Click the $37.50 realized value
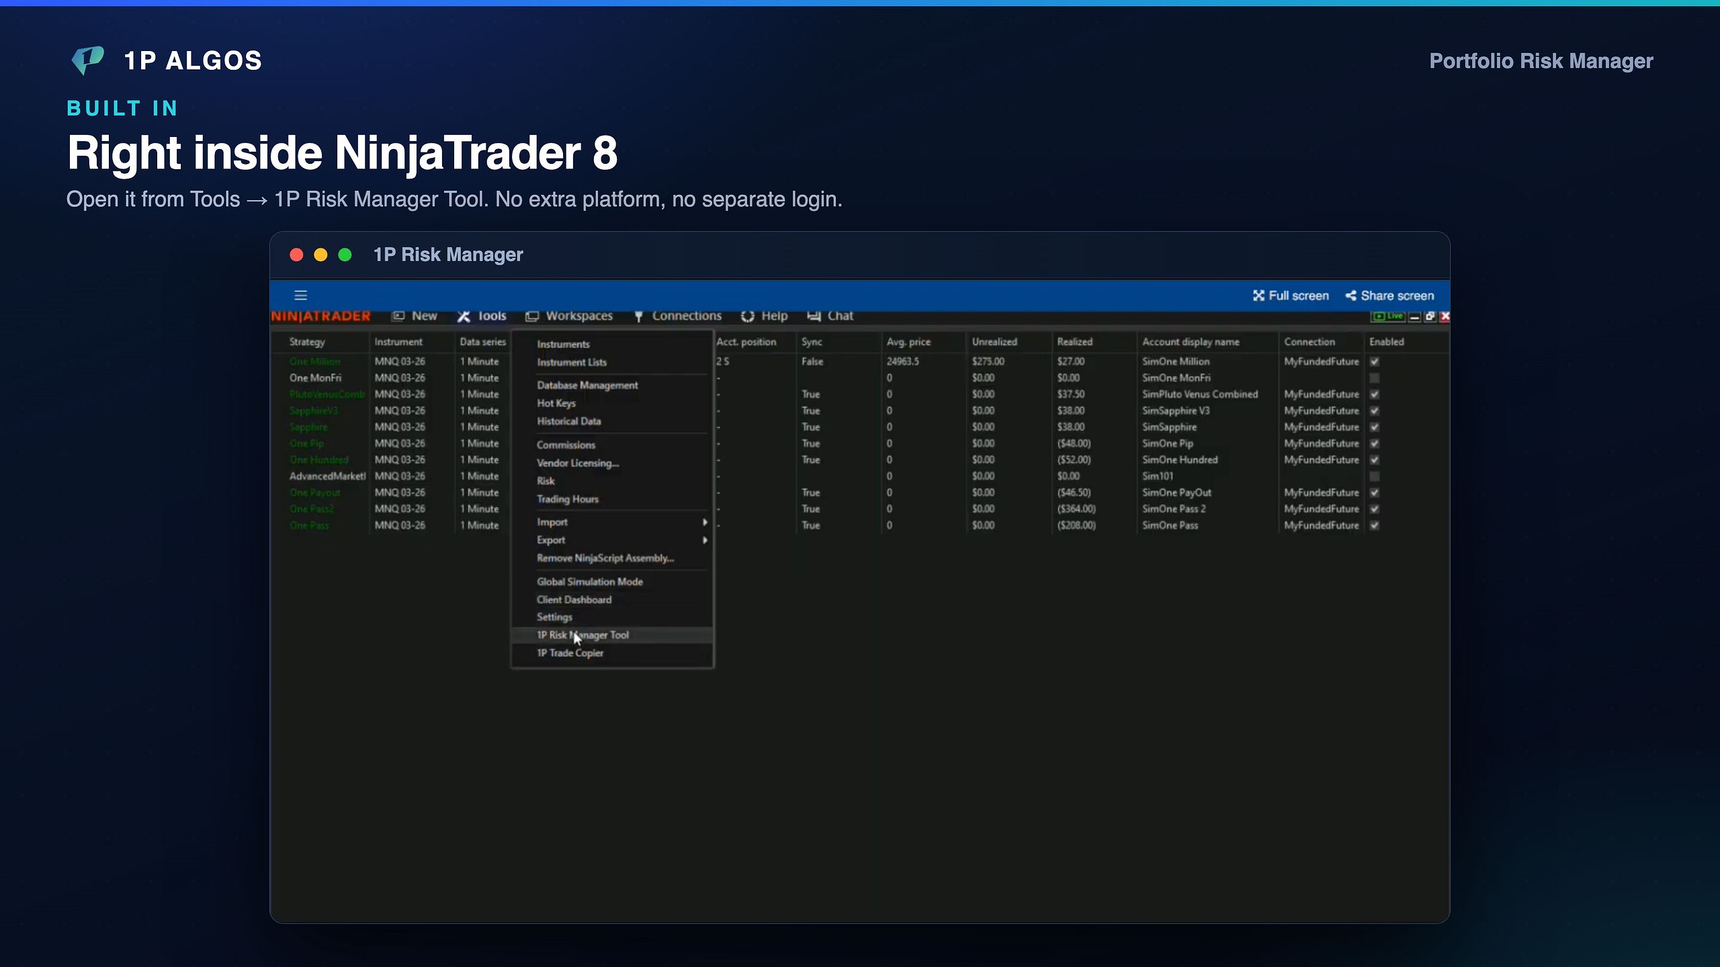Image resolution: width=1720 pixels, height=967 pixels. (1070, 394)
